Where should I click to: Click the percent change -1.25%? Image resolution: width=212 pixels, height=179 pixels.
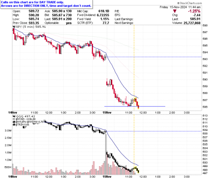click(x=194, y=11)
